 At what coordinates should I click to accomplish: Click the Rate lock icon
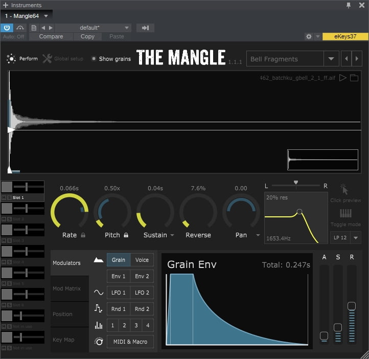(x=83, y=235)
